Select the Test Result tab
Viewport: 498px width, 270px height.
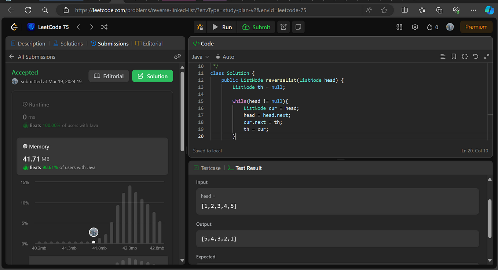coord(245,168)
